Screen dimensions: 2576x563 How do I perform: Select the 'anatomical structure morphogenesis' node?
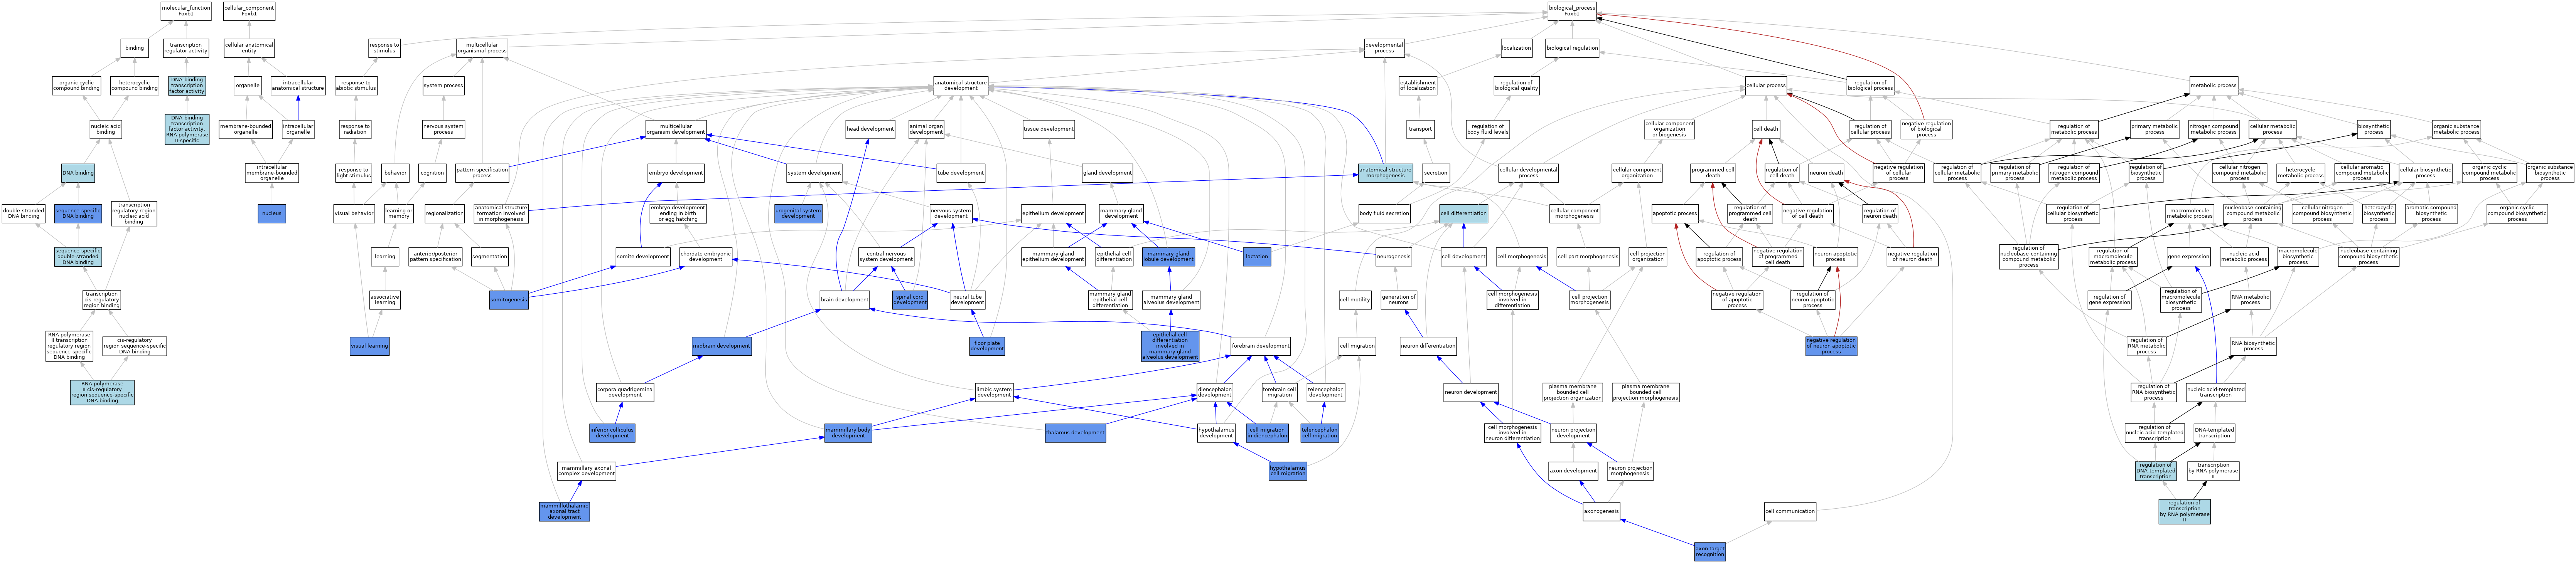[1385, 173]
